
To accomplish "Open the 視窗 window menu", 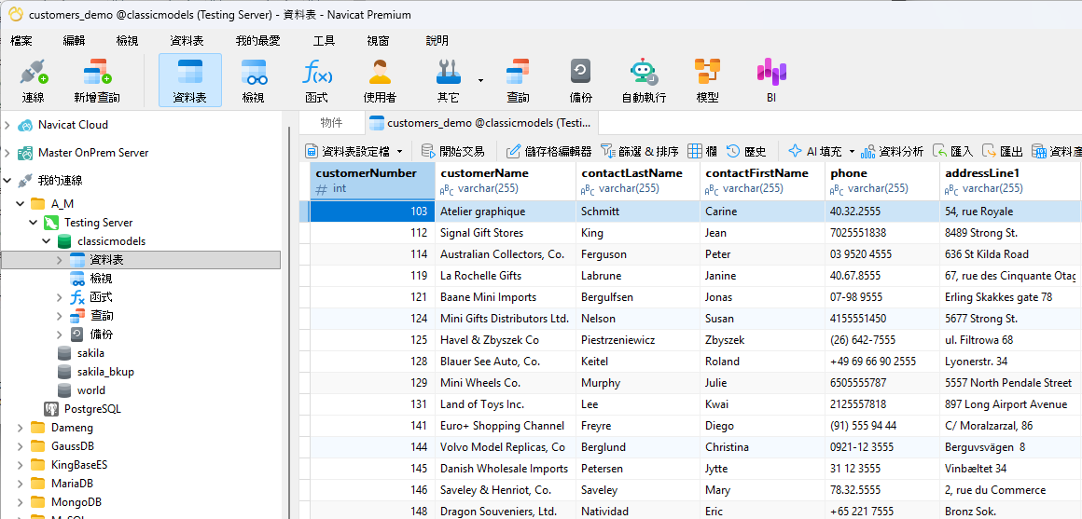I will pos(378,41).
